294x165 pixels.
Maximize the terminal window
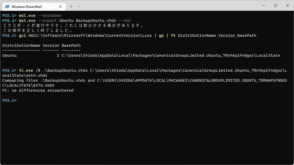276,6
